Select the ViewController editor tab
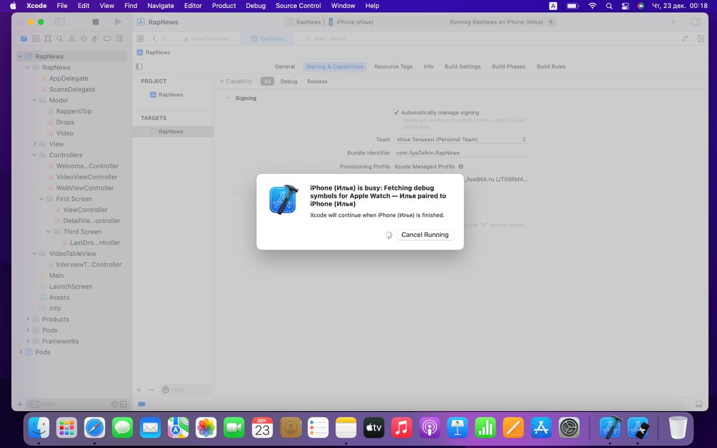 coord(206,39)
